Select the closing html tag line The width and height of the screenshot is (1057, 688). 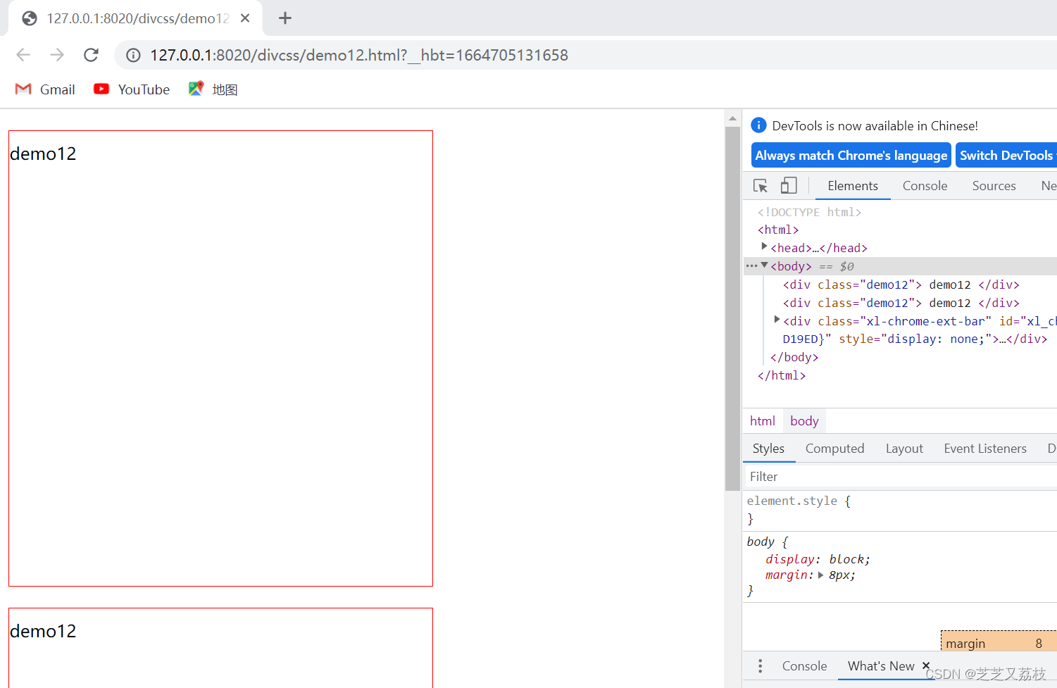[x=782, y=375]
